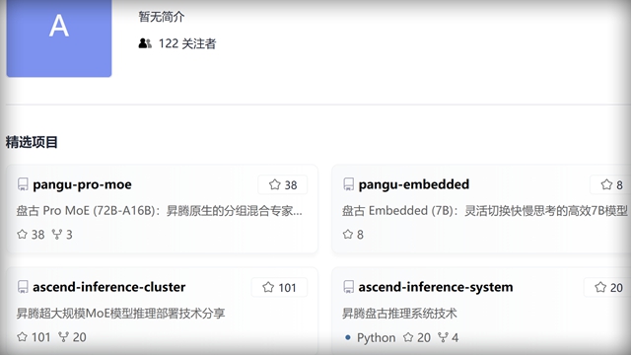The image size is (631, 355).
Task: Click the repo icon beside ascend-inference-cluster
Action: pyautogui.click(x=23, y=287)
